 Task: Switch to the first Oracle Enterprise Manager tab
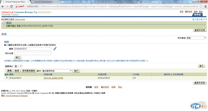pyautogui.click(x=16, y=2)
